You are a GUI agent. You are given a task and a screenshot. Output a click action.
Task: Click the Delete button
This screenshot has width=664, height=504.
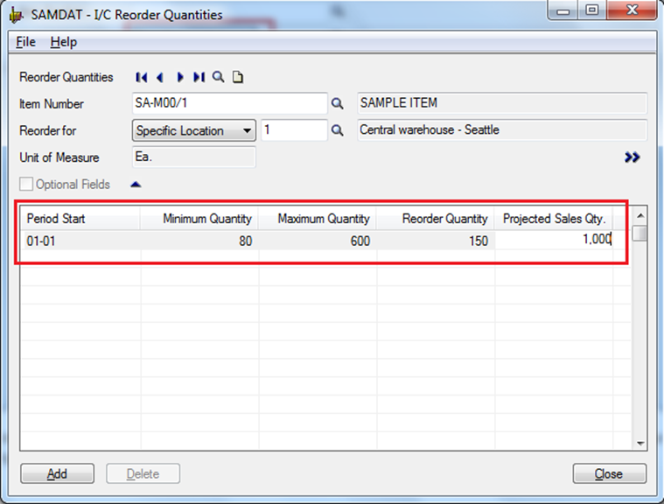coord(143,473)
